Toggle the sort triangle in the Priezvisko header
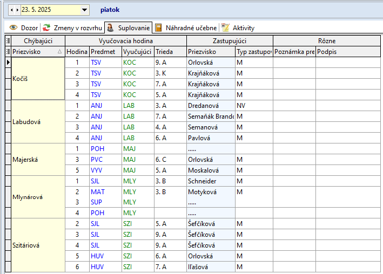Image resolution: width=383 pixels, height=274 pixels. tap(59, 51)
